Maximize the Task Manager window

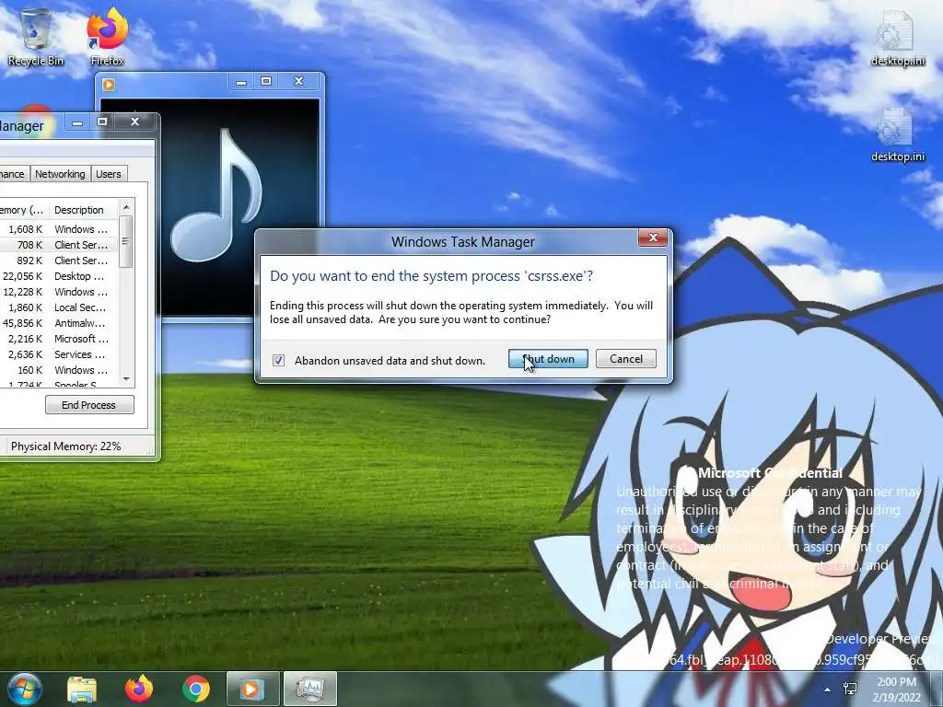tap(102, 122)
